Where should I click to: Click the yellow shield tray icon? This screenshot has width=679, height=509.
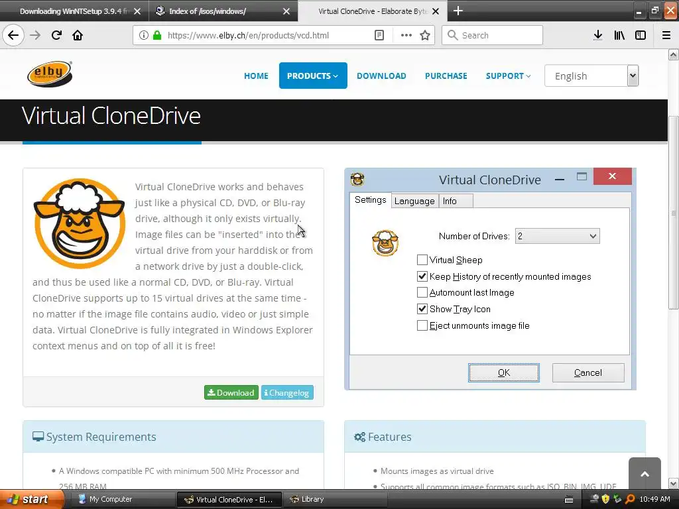605,499
